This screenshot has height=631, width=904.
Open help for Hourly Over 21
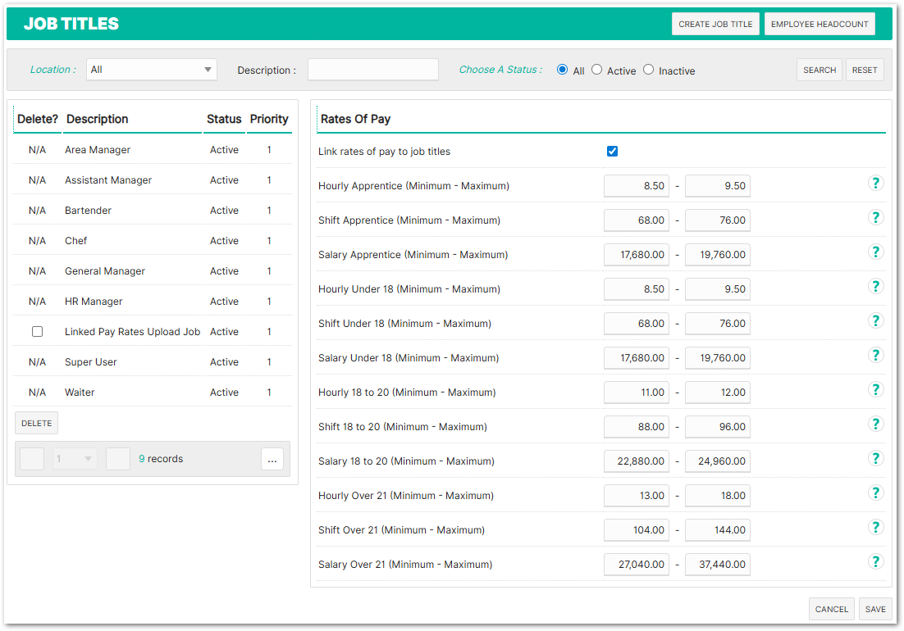coord(875,493)
